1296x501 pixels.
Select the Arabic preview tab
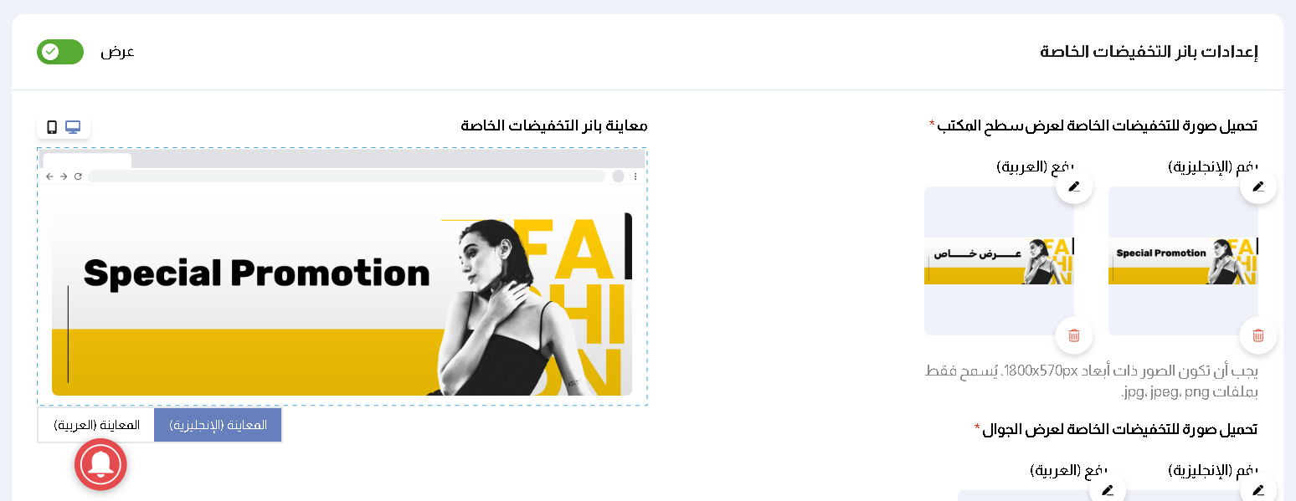pyautogui.click(x=96, y=425)
